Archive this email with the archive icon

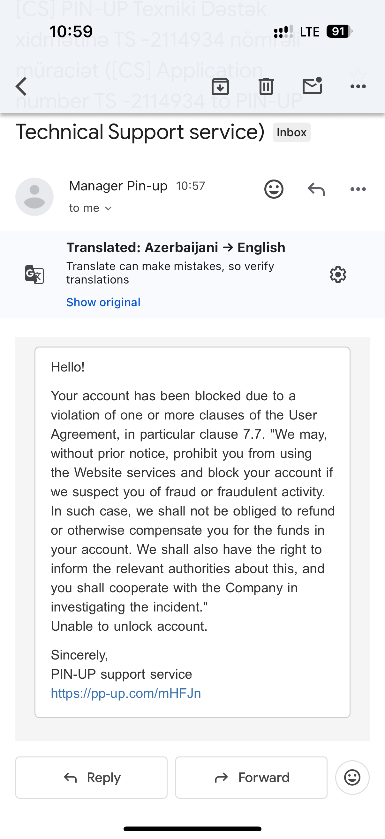pyautogui.click(x=220, y=87)
